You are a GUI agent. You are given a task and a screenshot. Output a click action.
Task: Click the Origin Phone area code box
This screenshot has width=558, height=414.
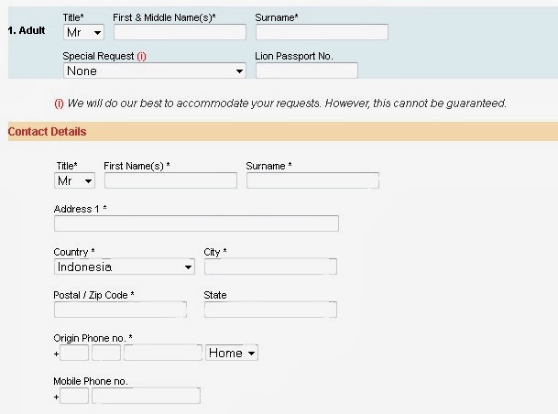[106, 353]
